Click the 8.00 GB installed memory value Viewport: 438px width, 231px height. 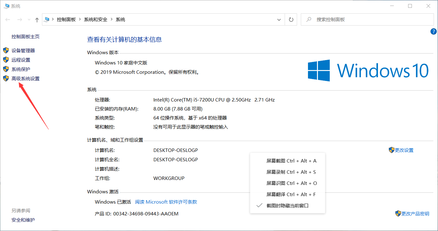click(x=178, y=109)
